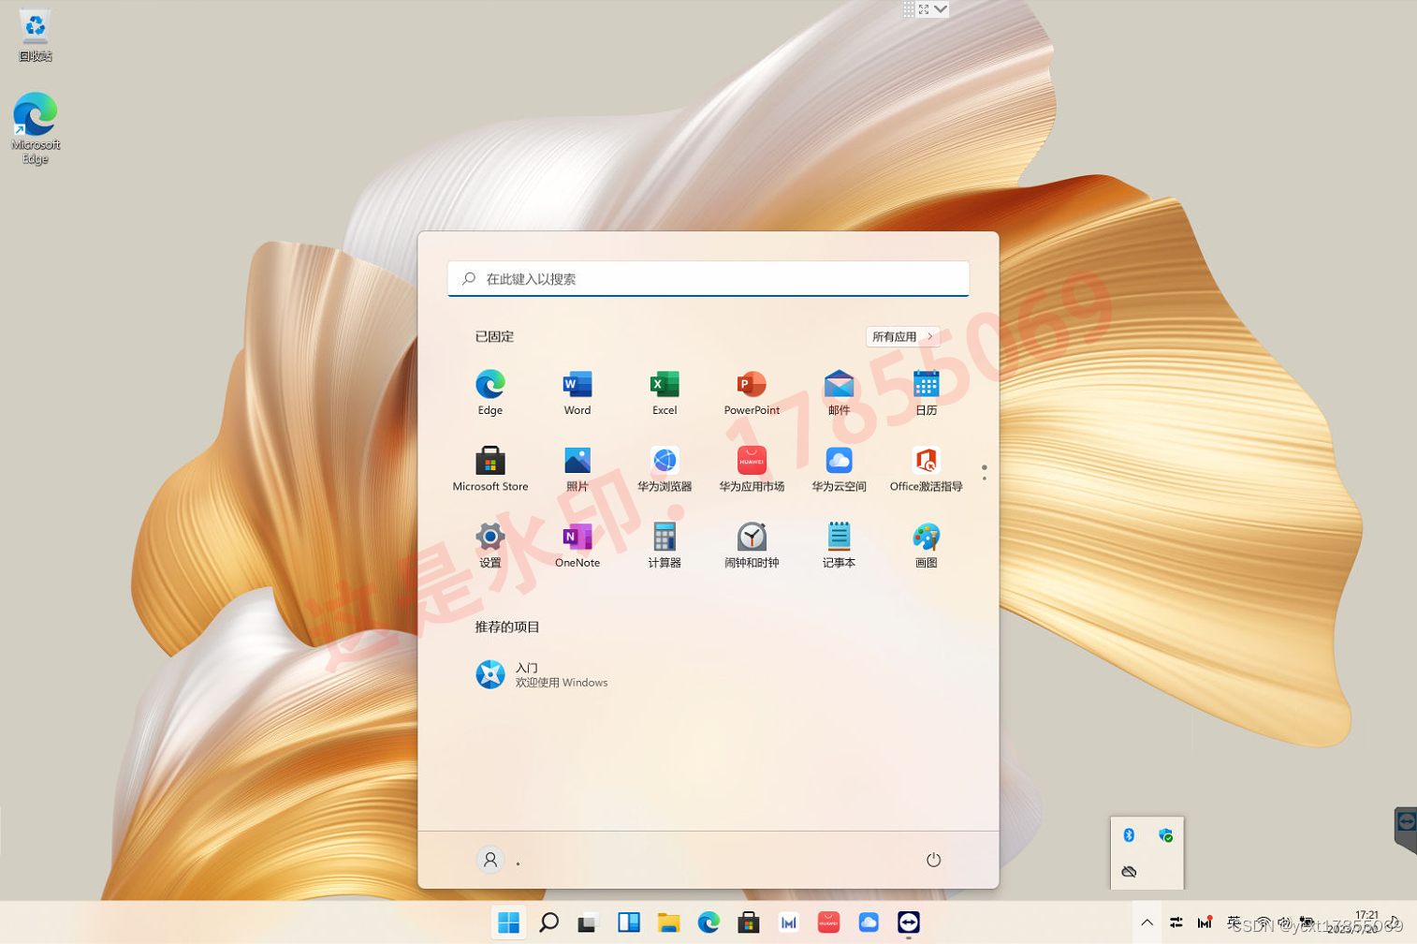The image size is (1417, 944).
Task: Open Office激活指导 pinned app
Action: coord(926,468)
